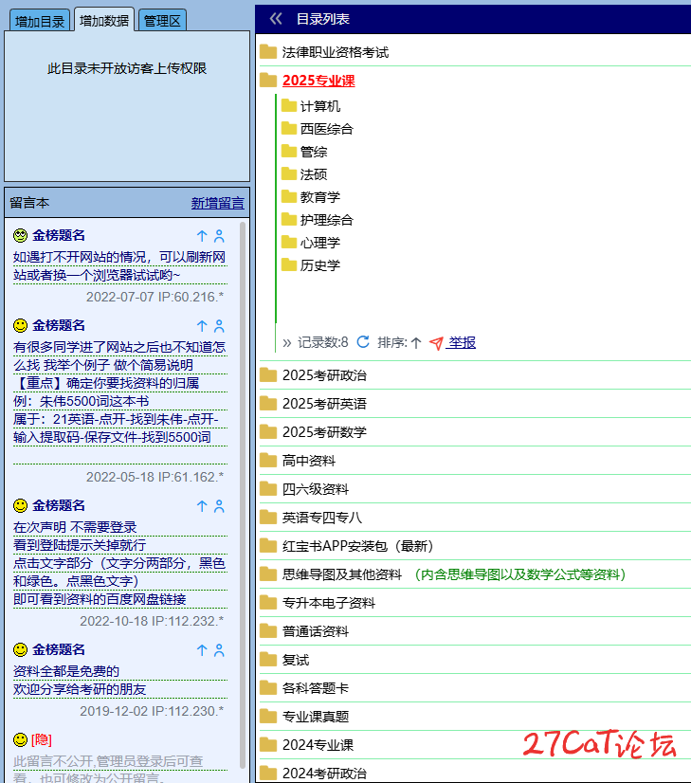This screenshot has width=691, height=783.
Task: Click the paper-plane report icon
Action: 436,343
